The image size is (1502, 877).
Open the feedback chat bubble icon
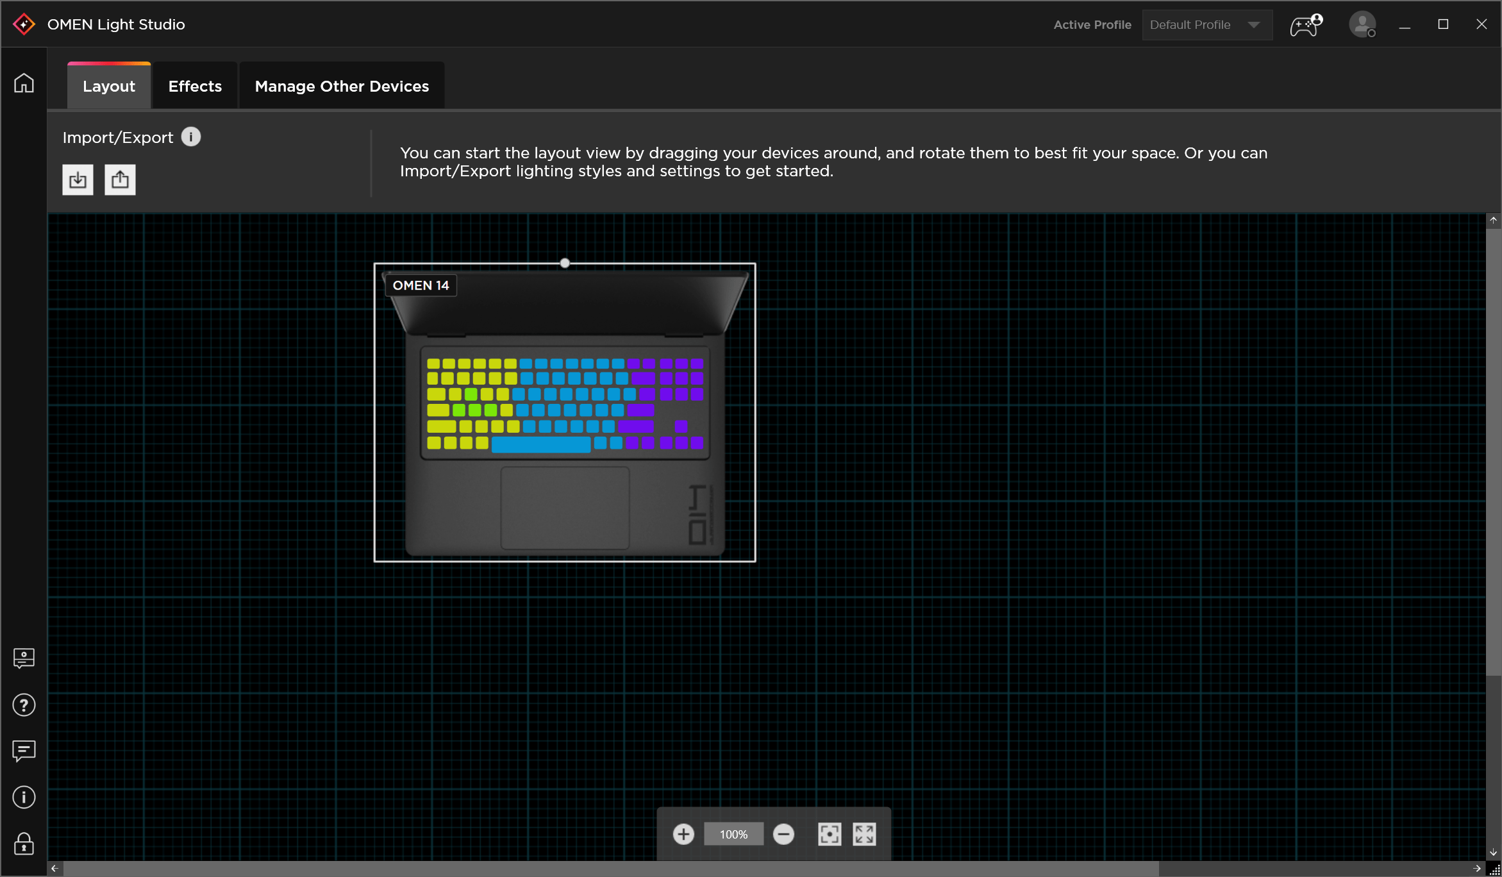point(24,751)
